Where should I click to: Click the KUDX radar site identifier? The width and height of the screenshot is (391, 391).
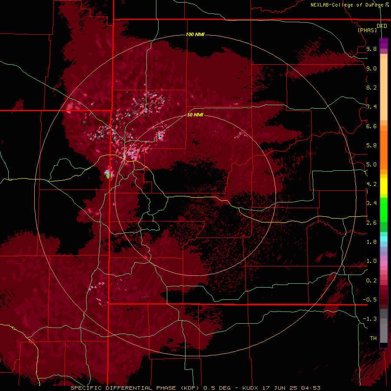(251, 388)
